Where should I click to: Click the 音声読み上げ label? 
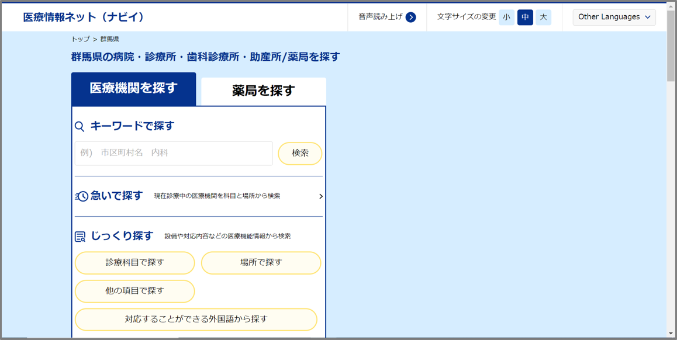point(381,17)
